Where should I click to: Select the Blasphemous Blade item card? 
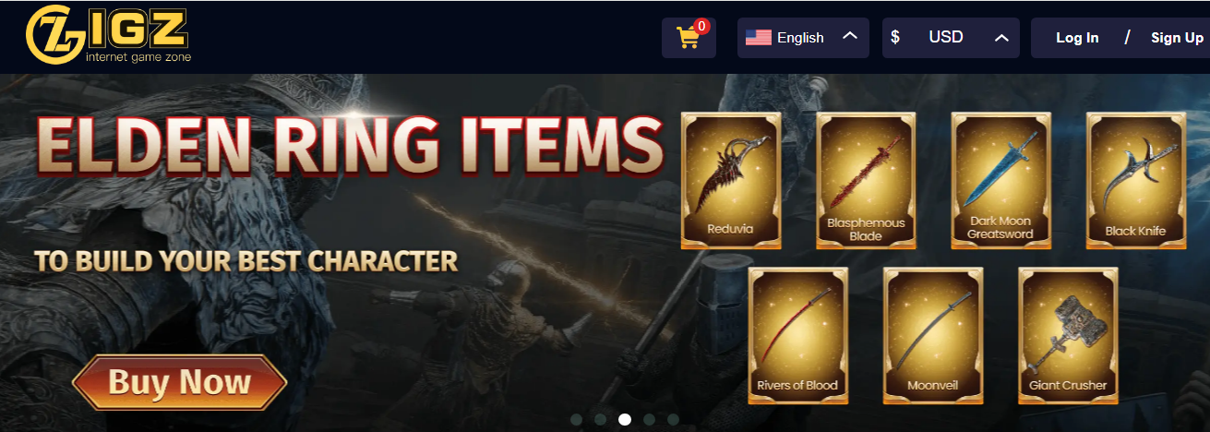coord(866,180)
